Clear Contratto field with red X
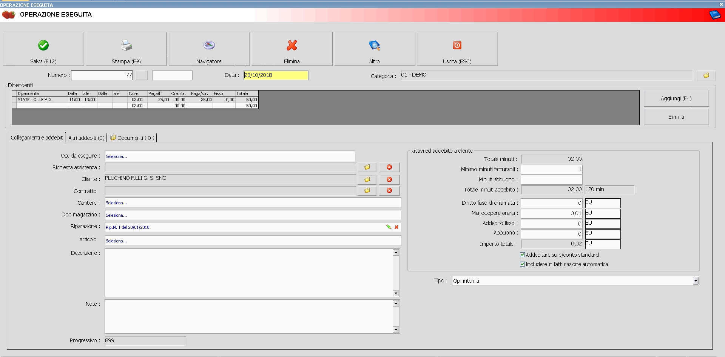This screenshot has height=357, width=725. point(389,190)
